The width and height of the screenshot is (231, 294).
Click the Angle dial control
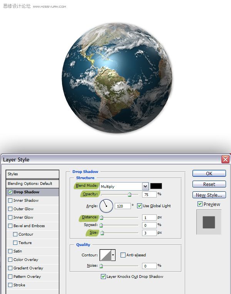coord(106,206)
